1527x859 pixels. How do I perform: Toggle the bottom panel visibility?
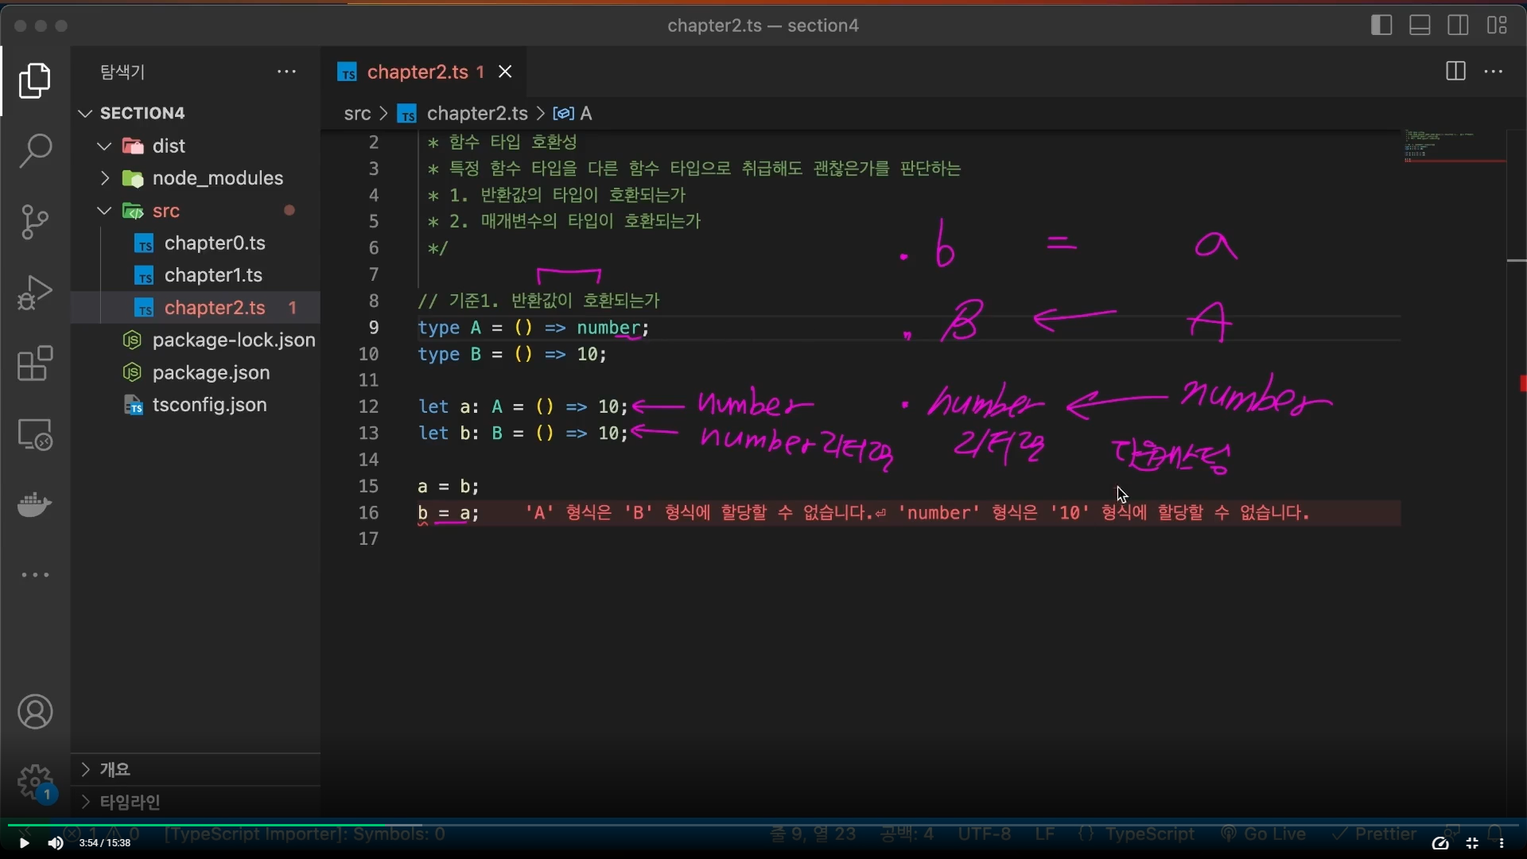tap(1420, 25)
